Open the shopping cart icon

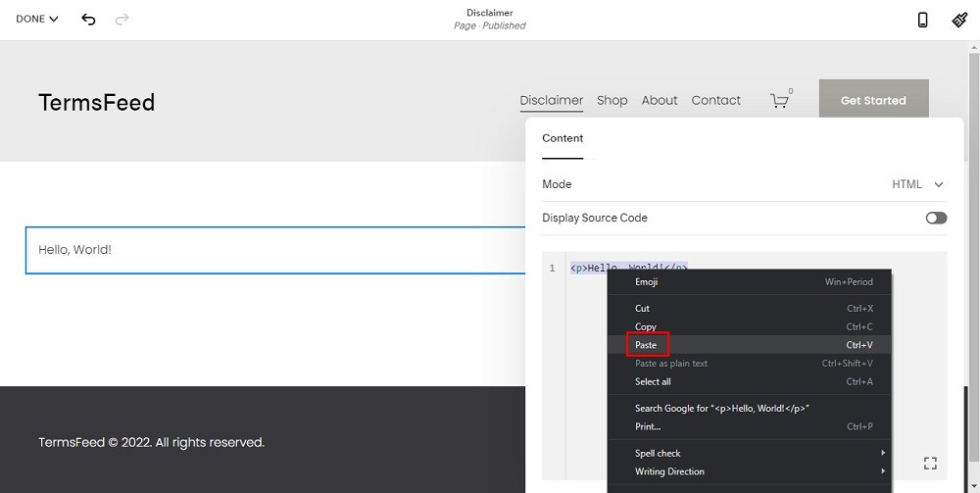click(779, 101)
